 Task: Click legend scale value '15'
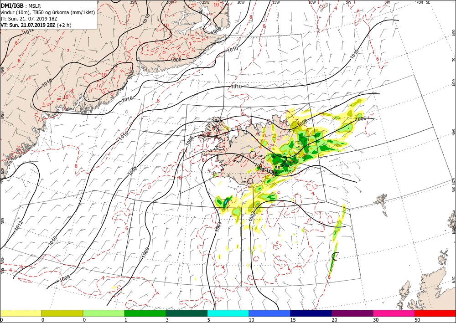point(292,320)
